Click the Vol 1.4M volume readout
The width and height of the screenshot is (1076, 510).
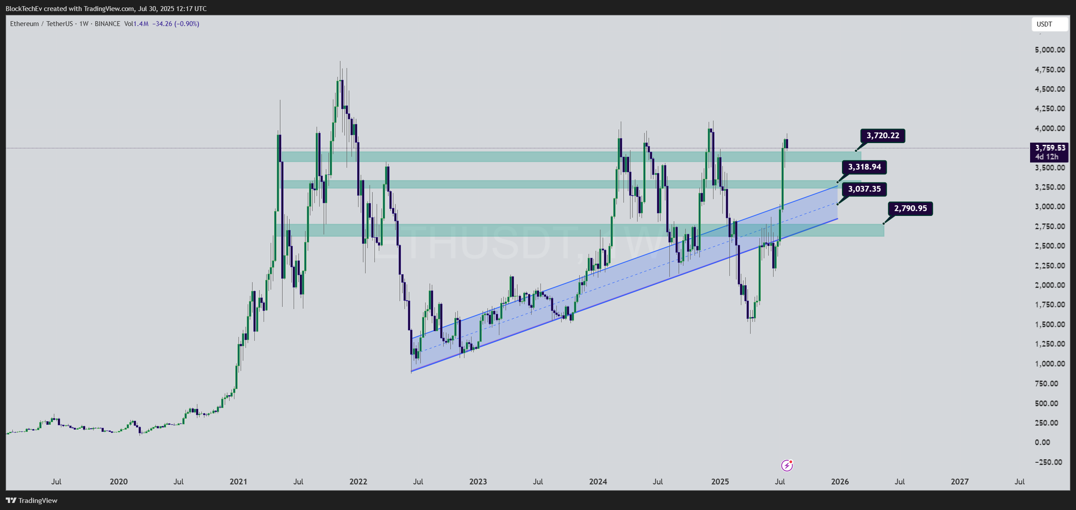(136, 24)
